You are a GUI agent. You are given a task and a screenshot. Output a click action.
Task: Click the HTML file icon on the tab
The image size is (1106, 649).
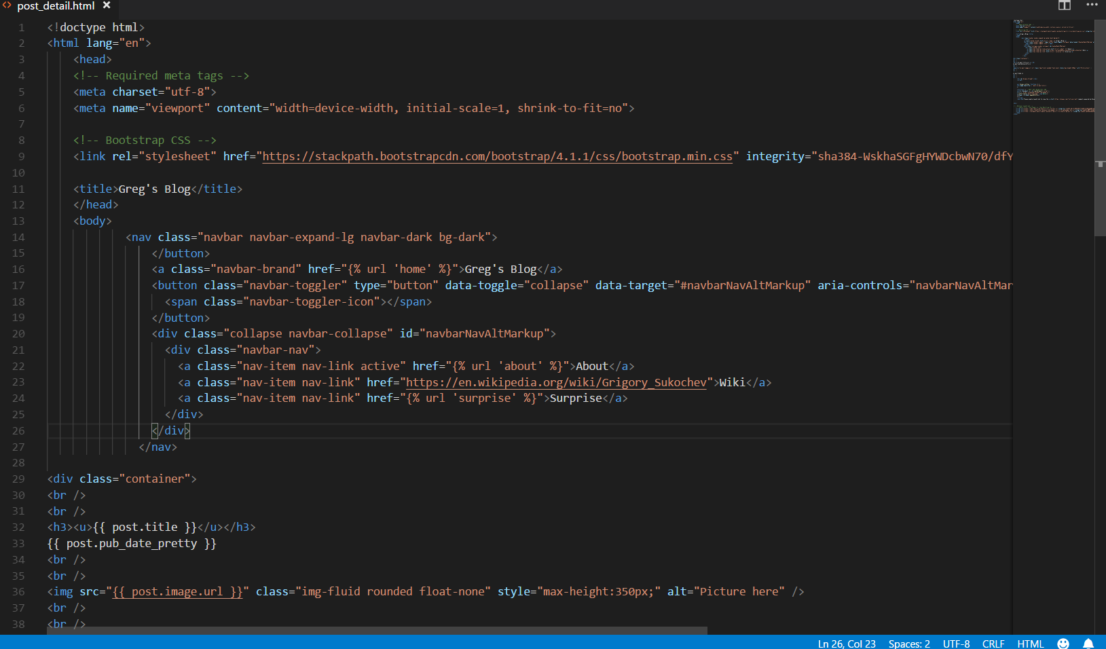pyautogui.click(x=7, y=5)
